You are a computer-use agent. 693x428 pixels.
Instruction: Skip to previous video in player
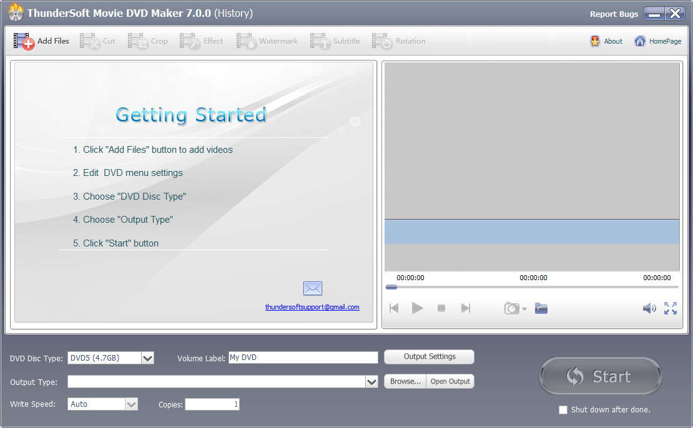[394, 308]
